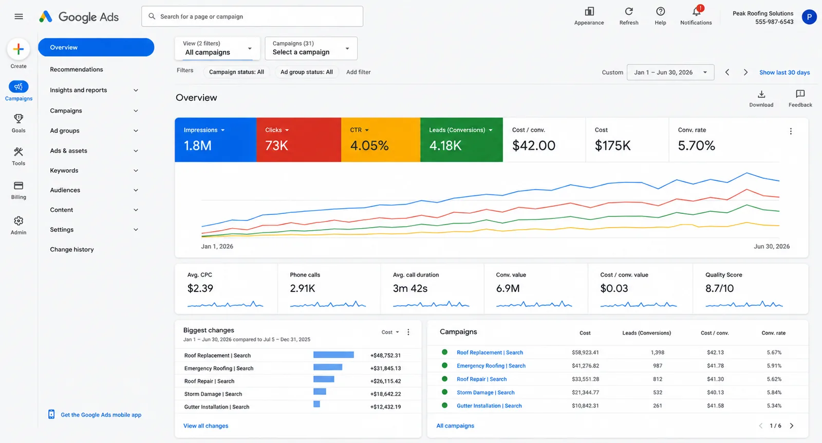Screen dimensions: 822x443
Task: Open the Admin gear icon
Action: pyautogui.click(x=18, y=221)
